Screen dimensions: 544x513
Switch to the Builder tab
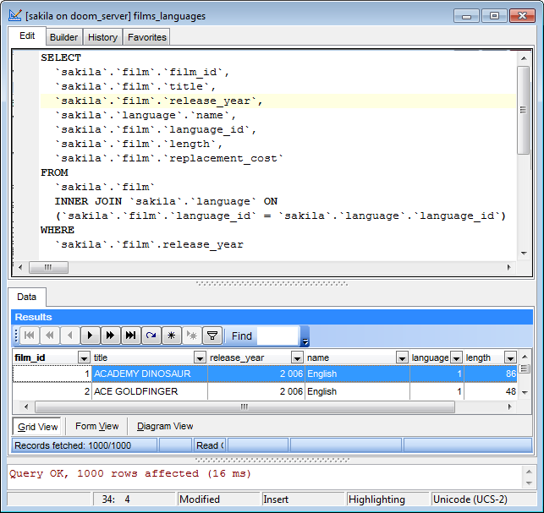point(63,37)
